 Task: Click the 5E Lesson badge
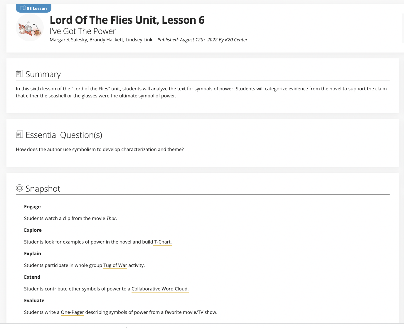coord(33,8)
